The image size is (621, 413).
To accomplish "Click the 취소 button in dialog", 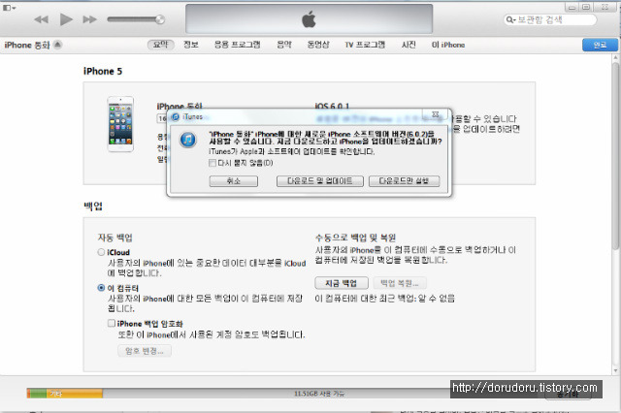I will 233,181.
